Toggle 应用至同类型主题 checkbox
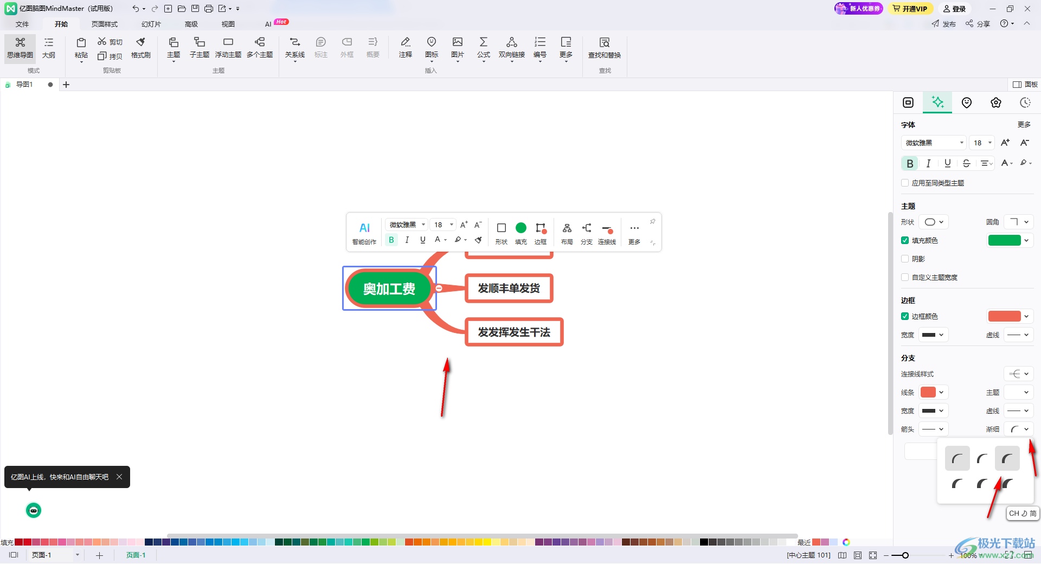 pyautogui.click(x=905, y=183)
